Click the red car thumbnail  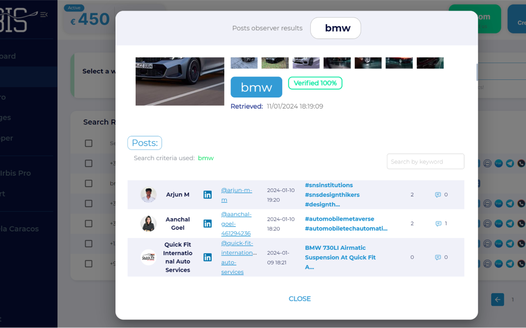(x=399, y=63)
